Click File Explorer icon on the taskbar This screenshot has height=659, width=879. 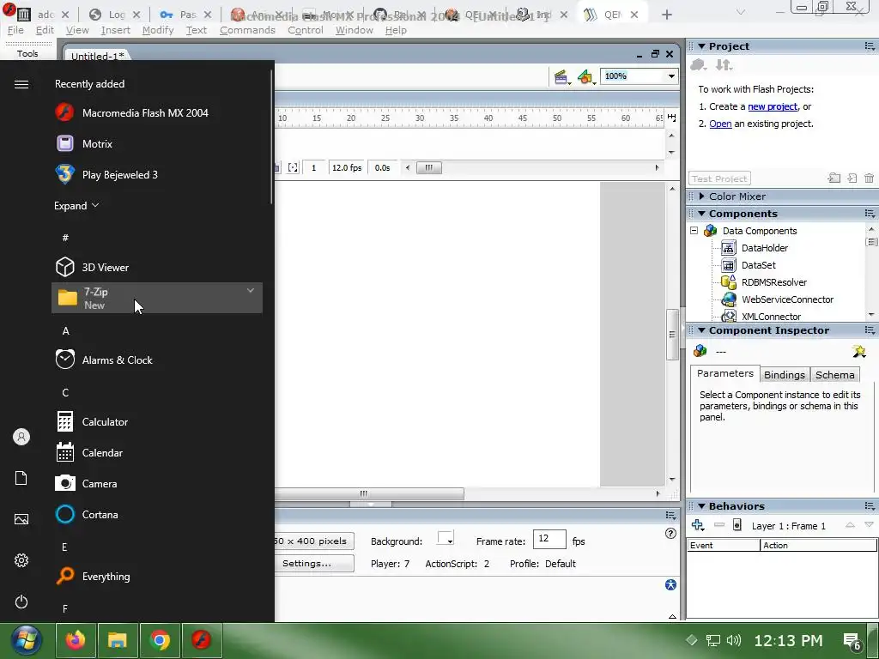(118, 640)
